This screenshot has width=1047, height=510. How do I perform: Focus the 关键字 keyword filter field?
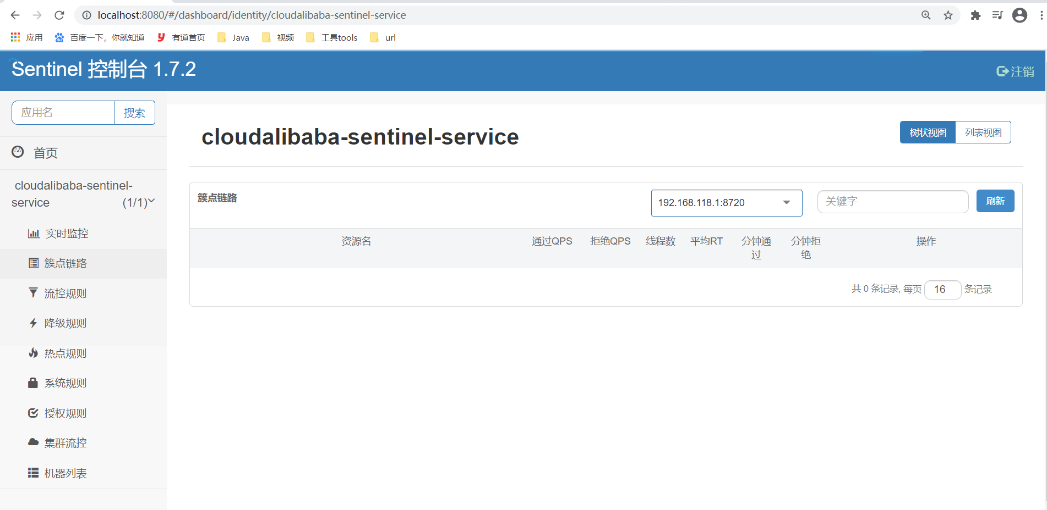click(x=893, y=202)
